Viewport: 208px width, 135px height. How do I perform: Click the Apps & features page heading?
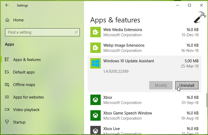coord(115,20)
